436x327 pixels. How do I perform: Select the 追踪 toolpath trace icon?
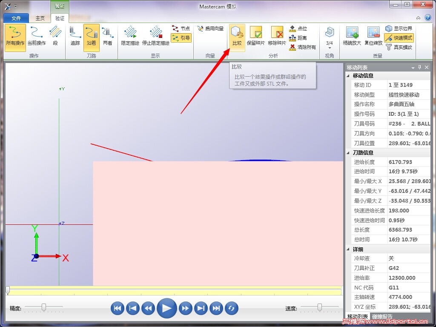coord(75,36)
